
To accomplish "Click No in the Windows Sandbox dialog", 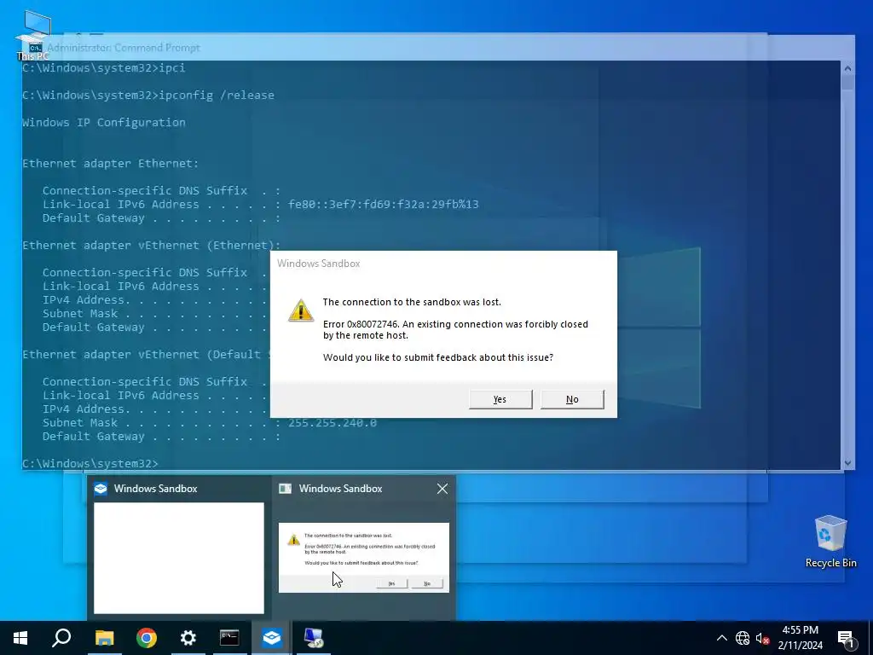I will [572, 399].
